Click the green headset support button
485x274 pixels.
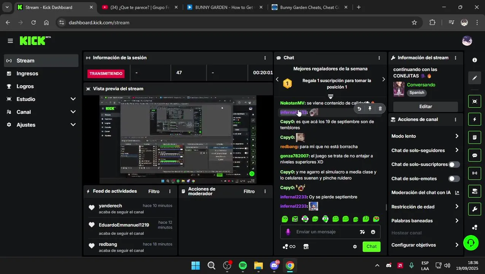471,242
